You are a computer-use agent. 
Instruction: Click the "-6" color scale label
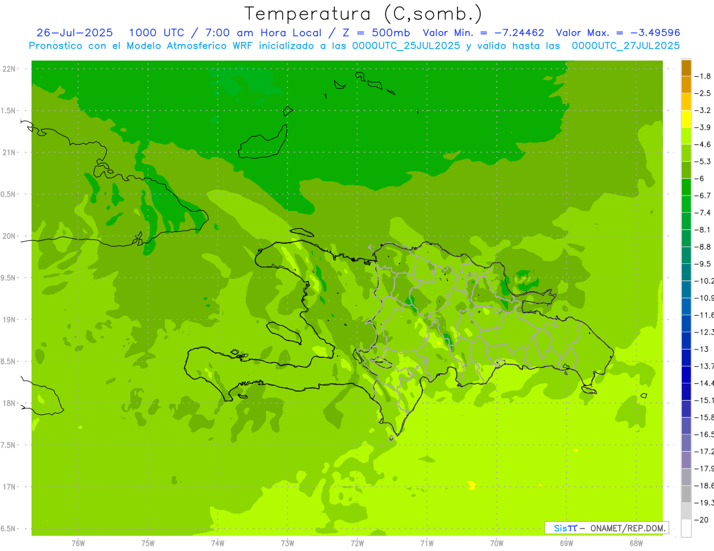[x=700, y=178]
